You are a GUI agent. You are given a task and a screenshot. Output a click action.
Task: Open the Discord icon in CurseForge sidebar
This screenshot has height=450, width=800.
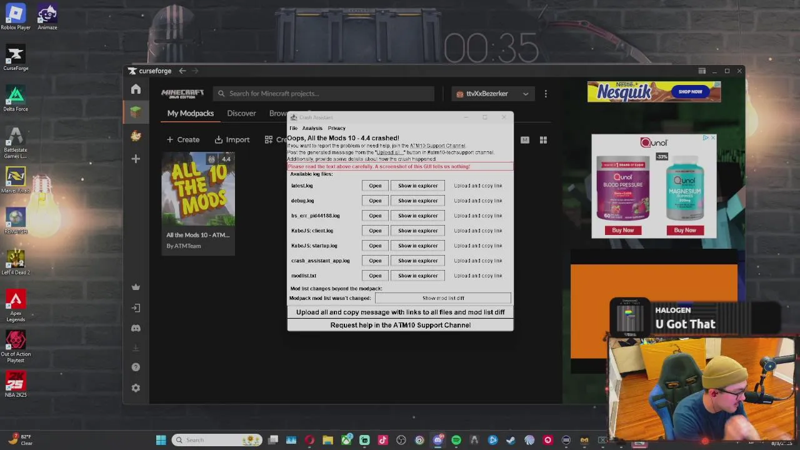click(x=136, y=328)
